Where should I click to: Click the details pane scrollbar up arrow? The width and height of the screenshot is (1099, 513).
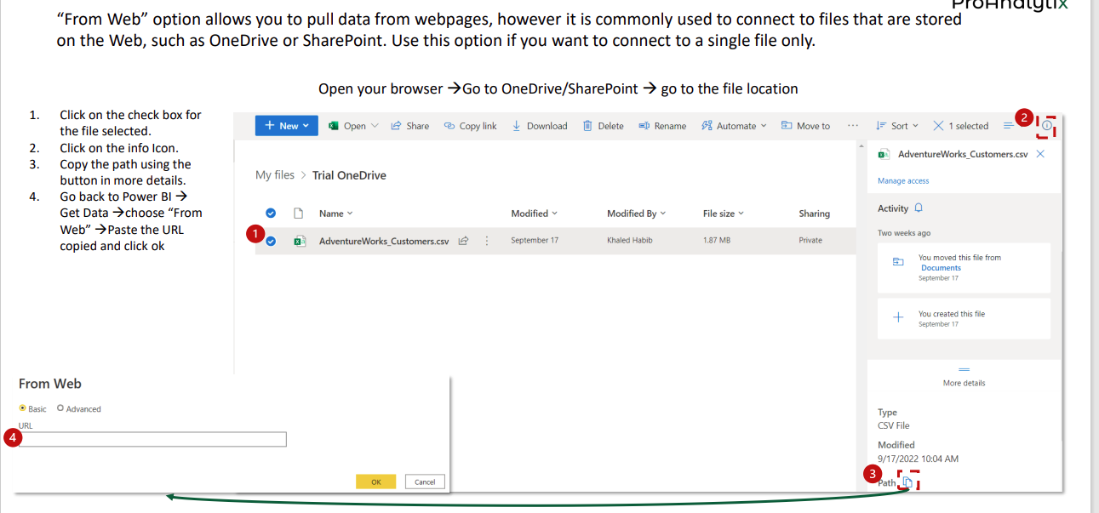tap(861, 146)
